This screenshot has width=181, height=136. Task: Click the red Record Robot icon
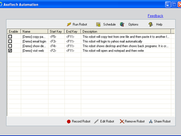[x=69, y=122]
